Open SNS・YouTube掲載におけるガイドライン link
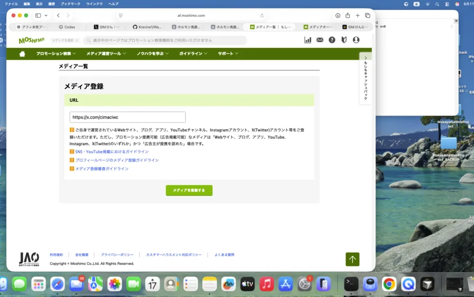This screenshot has height=297, width=474. (x=112, y=152)
